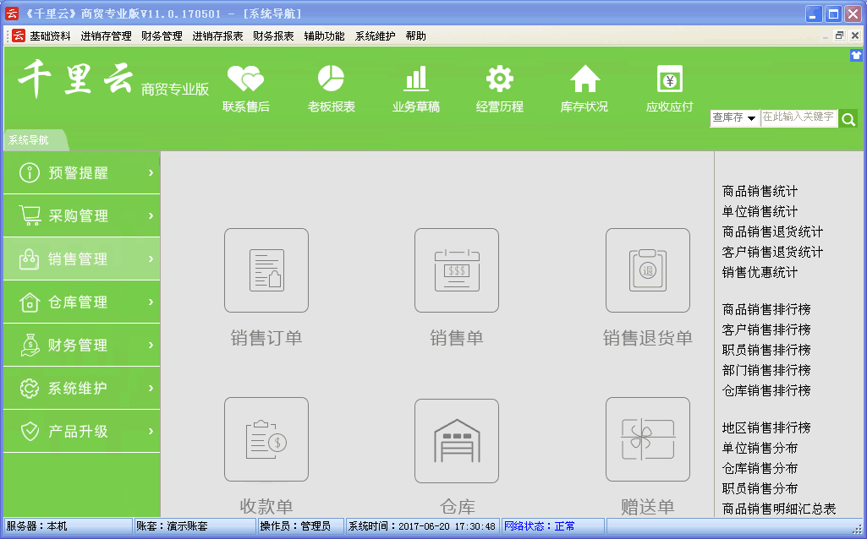Open 老板报表 pie chart icon
This screenshot has height=539, width=867.
[x=331, y=79]
